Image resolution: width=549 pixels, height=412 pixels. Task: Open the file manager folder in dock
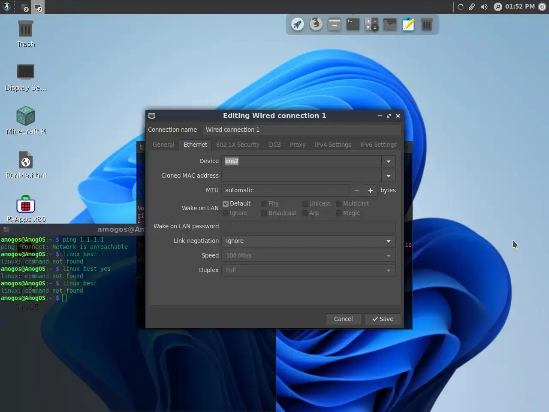tap(390, 24)
